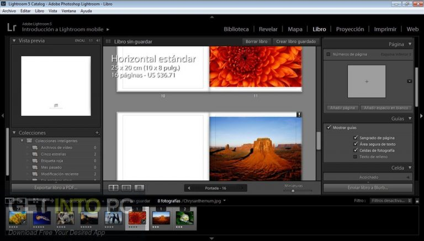Enable Texto de relleno guide

(x=356, y=157)
